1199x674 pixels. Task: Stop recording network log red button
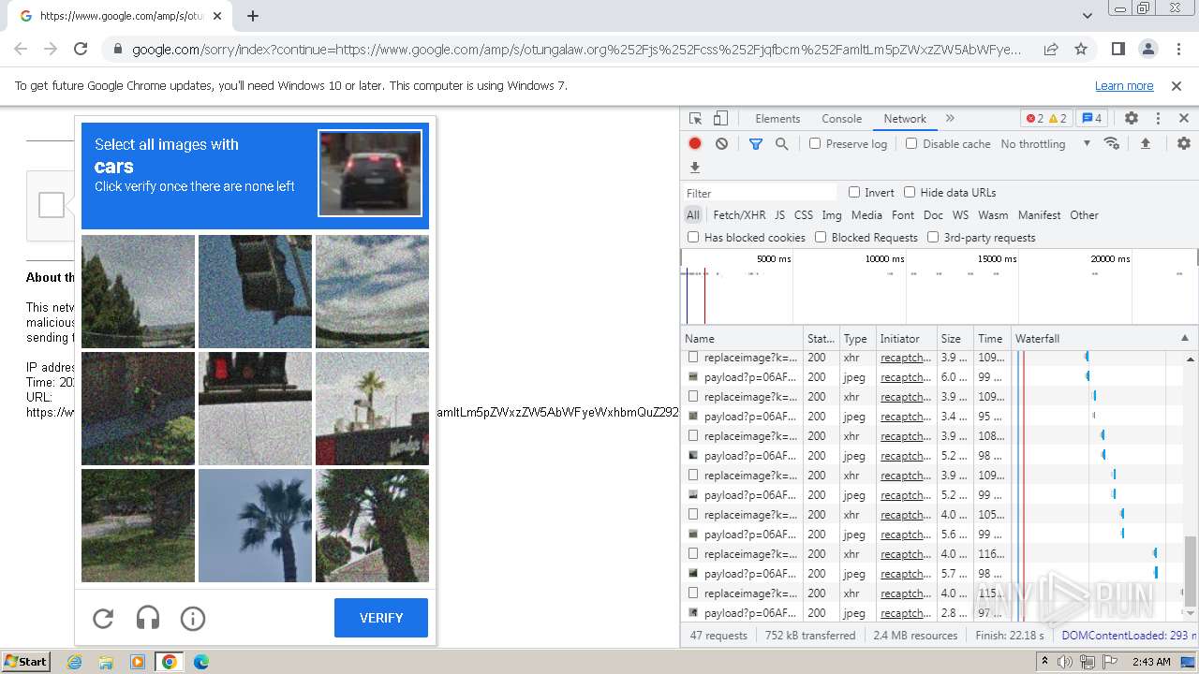pos(695,143)
